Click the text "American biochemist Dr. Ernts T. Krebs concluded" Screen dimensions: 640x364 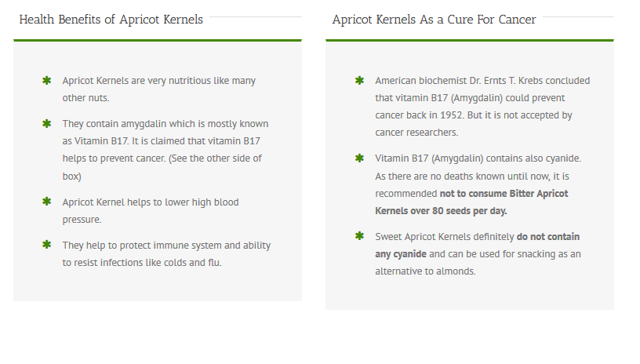pos(482,81)
